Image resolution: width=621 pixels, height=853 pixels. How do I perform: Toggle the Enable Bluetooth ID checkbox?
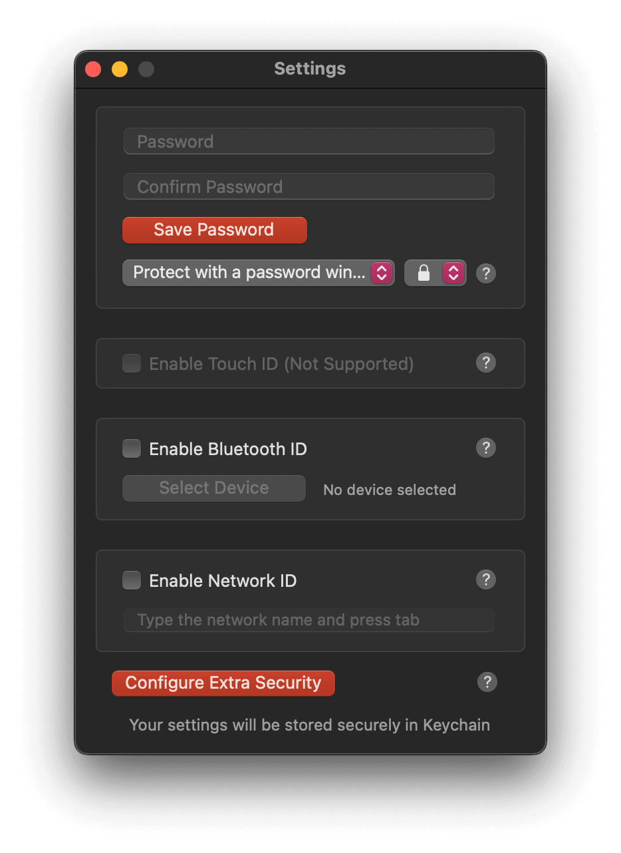[x=131, y=448]
